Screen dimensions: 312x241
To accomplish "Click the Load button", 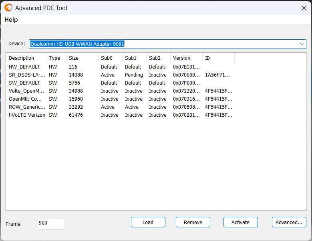I will coord(148,222).
